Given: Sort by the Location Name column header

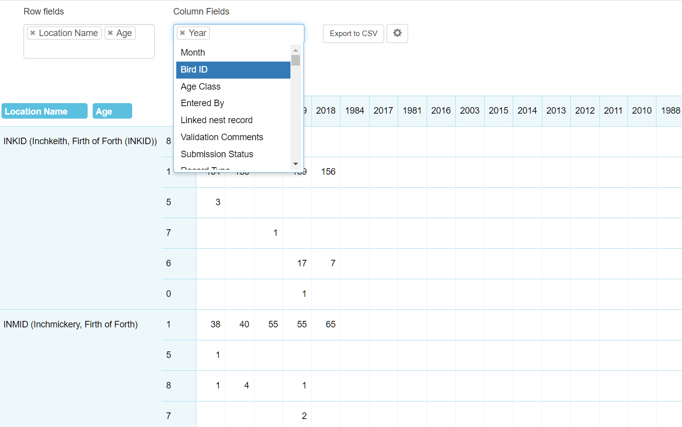Looking at the screenshot, I should click(44, 111).
